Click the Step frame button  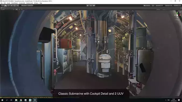pos(94,6)
